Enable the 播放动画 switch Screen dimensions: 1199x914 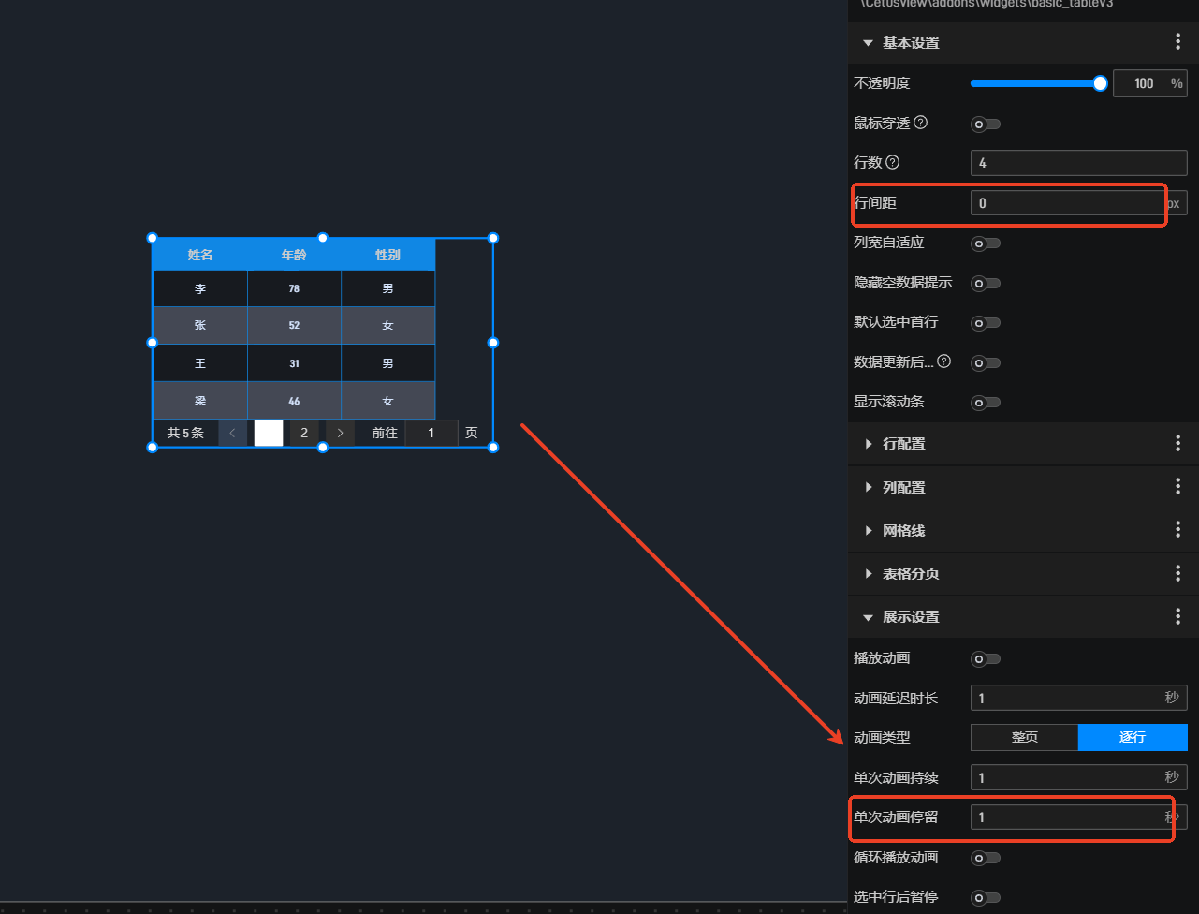(986, 659)
